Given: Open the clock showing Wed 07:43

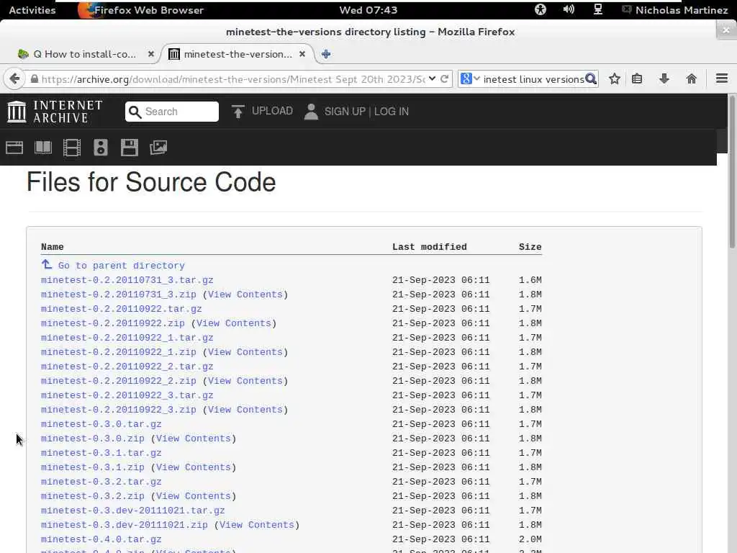Looking at the screenshot, I should 368,10.
